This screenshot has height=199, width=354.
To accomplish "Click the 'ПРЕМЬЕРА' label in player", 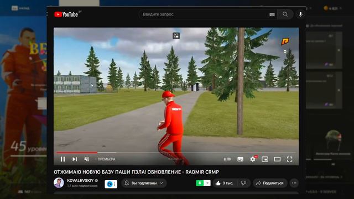I will coord(106,159).
